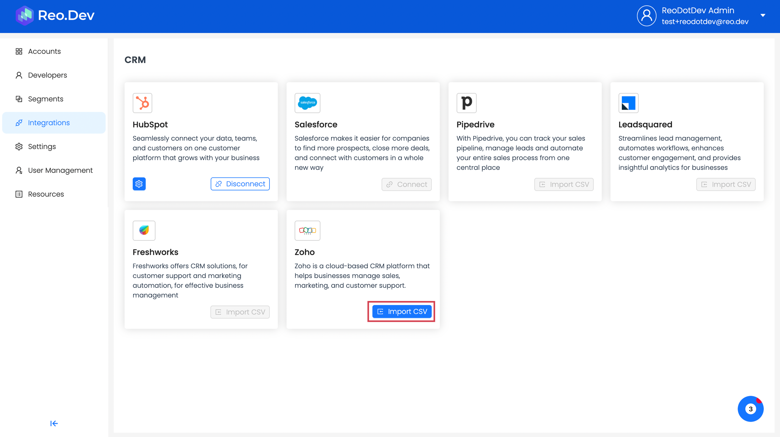Expand the ReoDotDev Admin account dropdown
The width and height of the screenshot is (780, 437).
763,16
